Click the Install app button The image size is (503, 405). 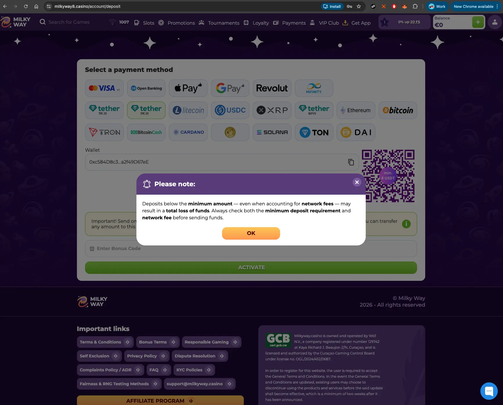(x=332, y=6)
